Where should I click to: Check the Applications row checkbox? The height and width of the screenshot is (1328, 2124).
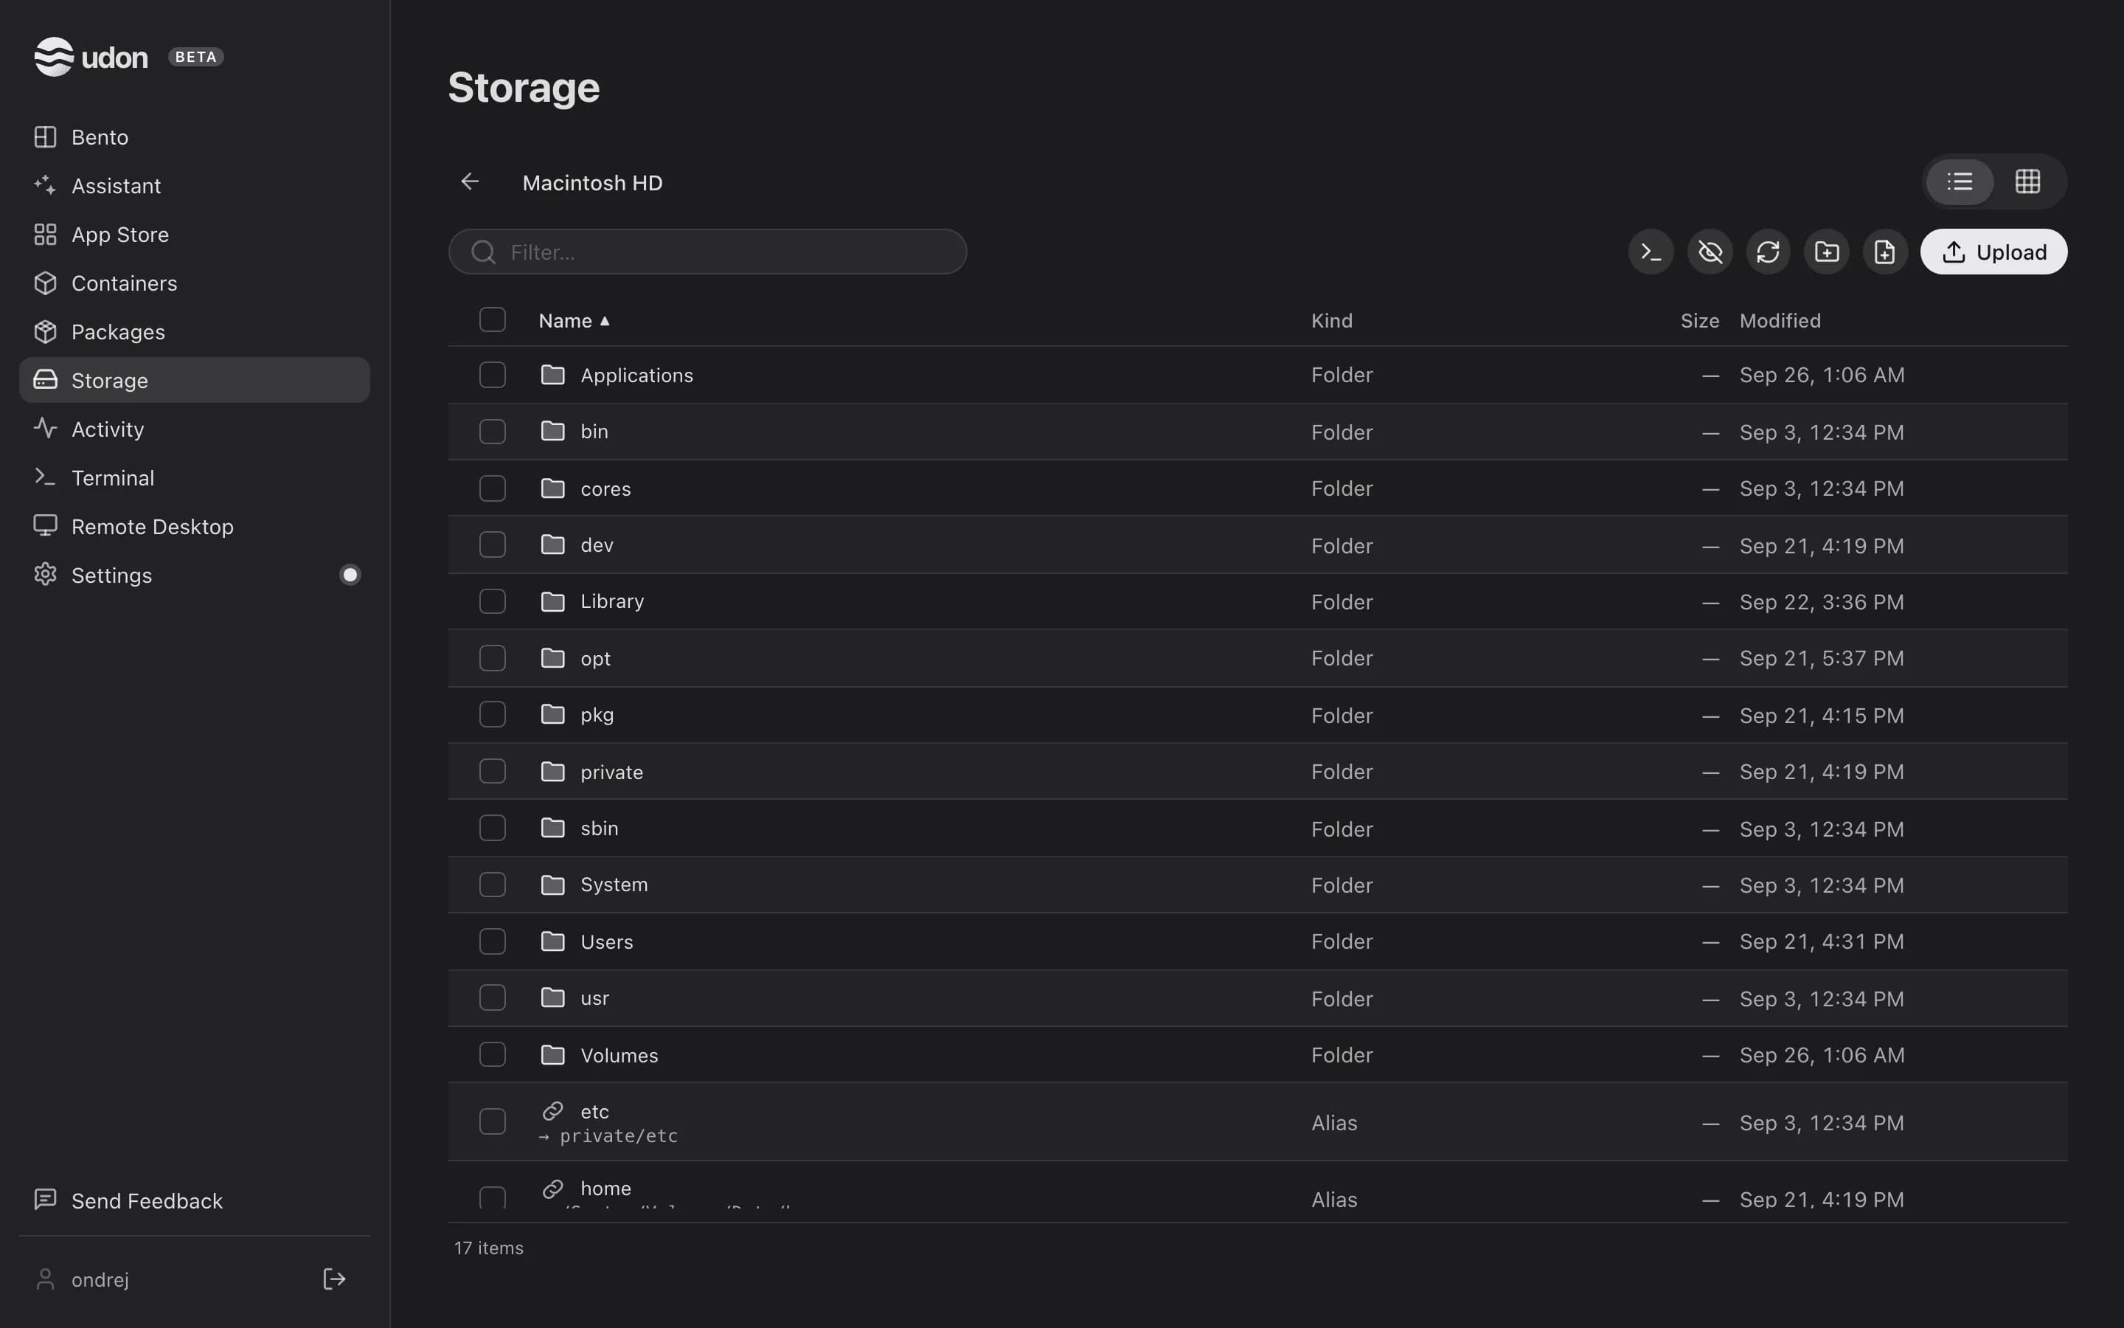(x=493, y=375)
